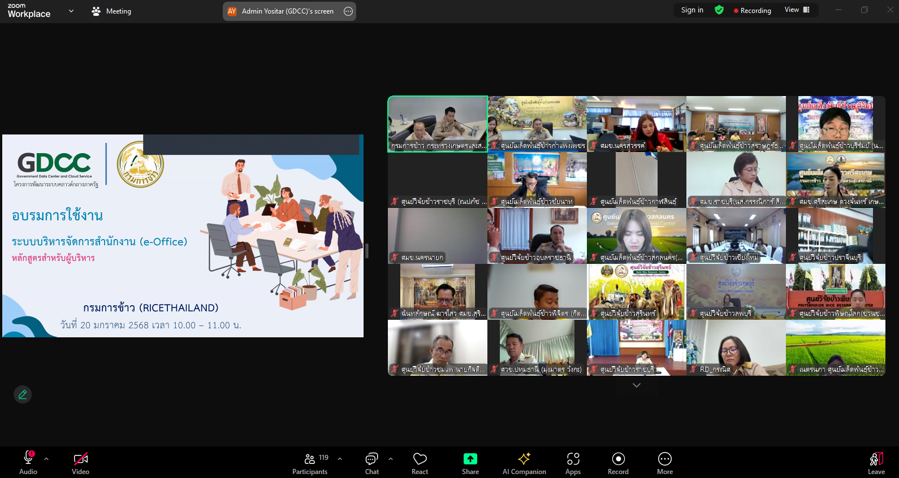This screenshot has width=899, height=478.
Task: Click Admin Yositar's screen share label
Action: (x=287, y=11)
